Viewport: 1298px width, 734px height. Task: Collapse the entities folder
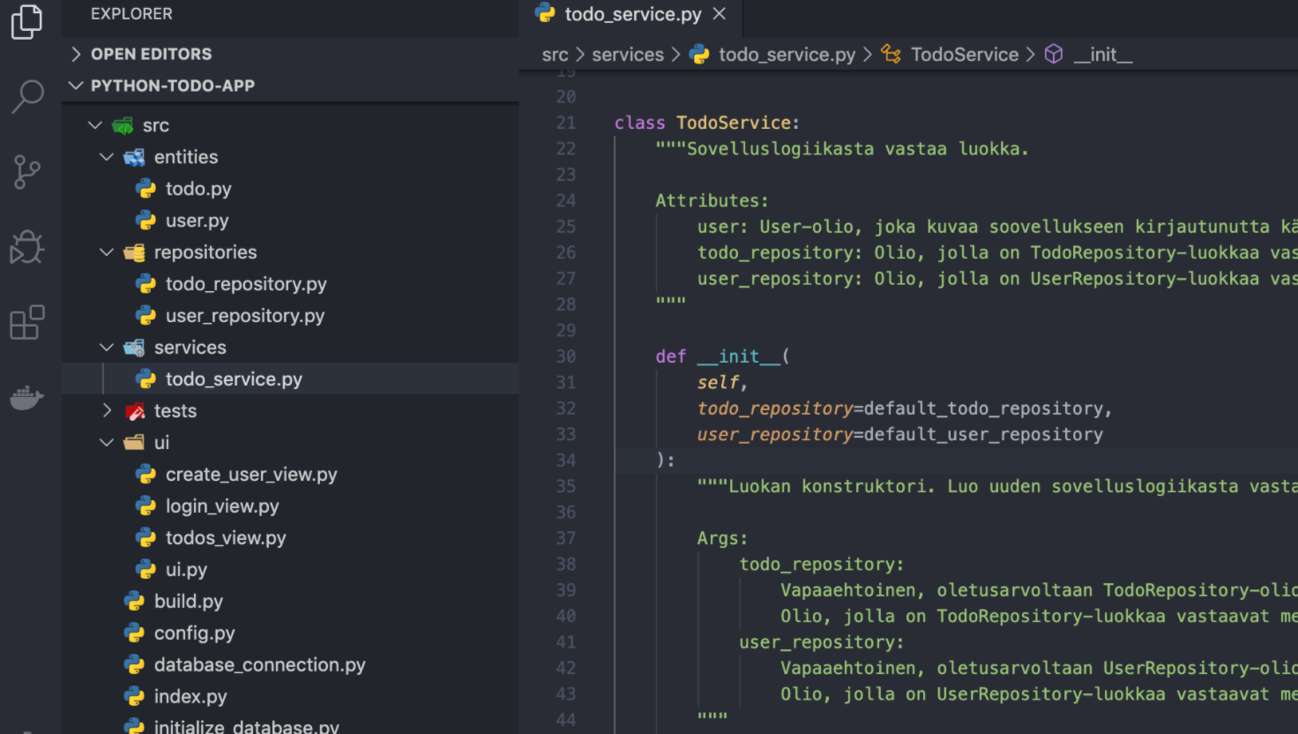click(107, 157)
